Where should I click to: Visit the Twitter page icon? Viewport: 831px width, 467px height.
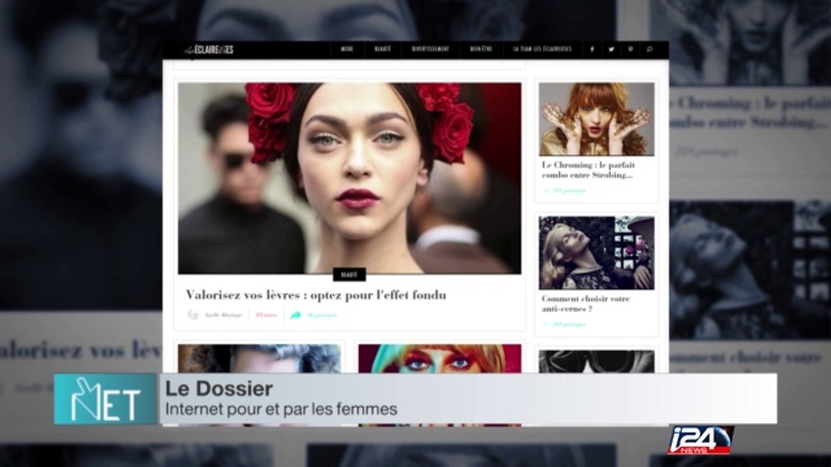611,49
